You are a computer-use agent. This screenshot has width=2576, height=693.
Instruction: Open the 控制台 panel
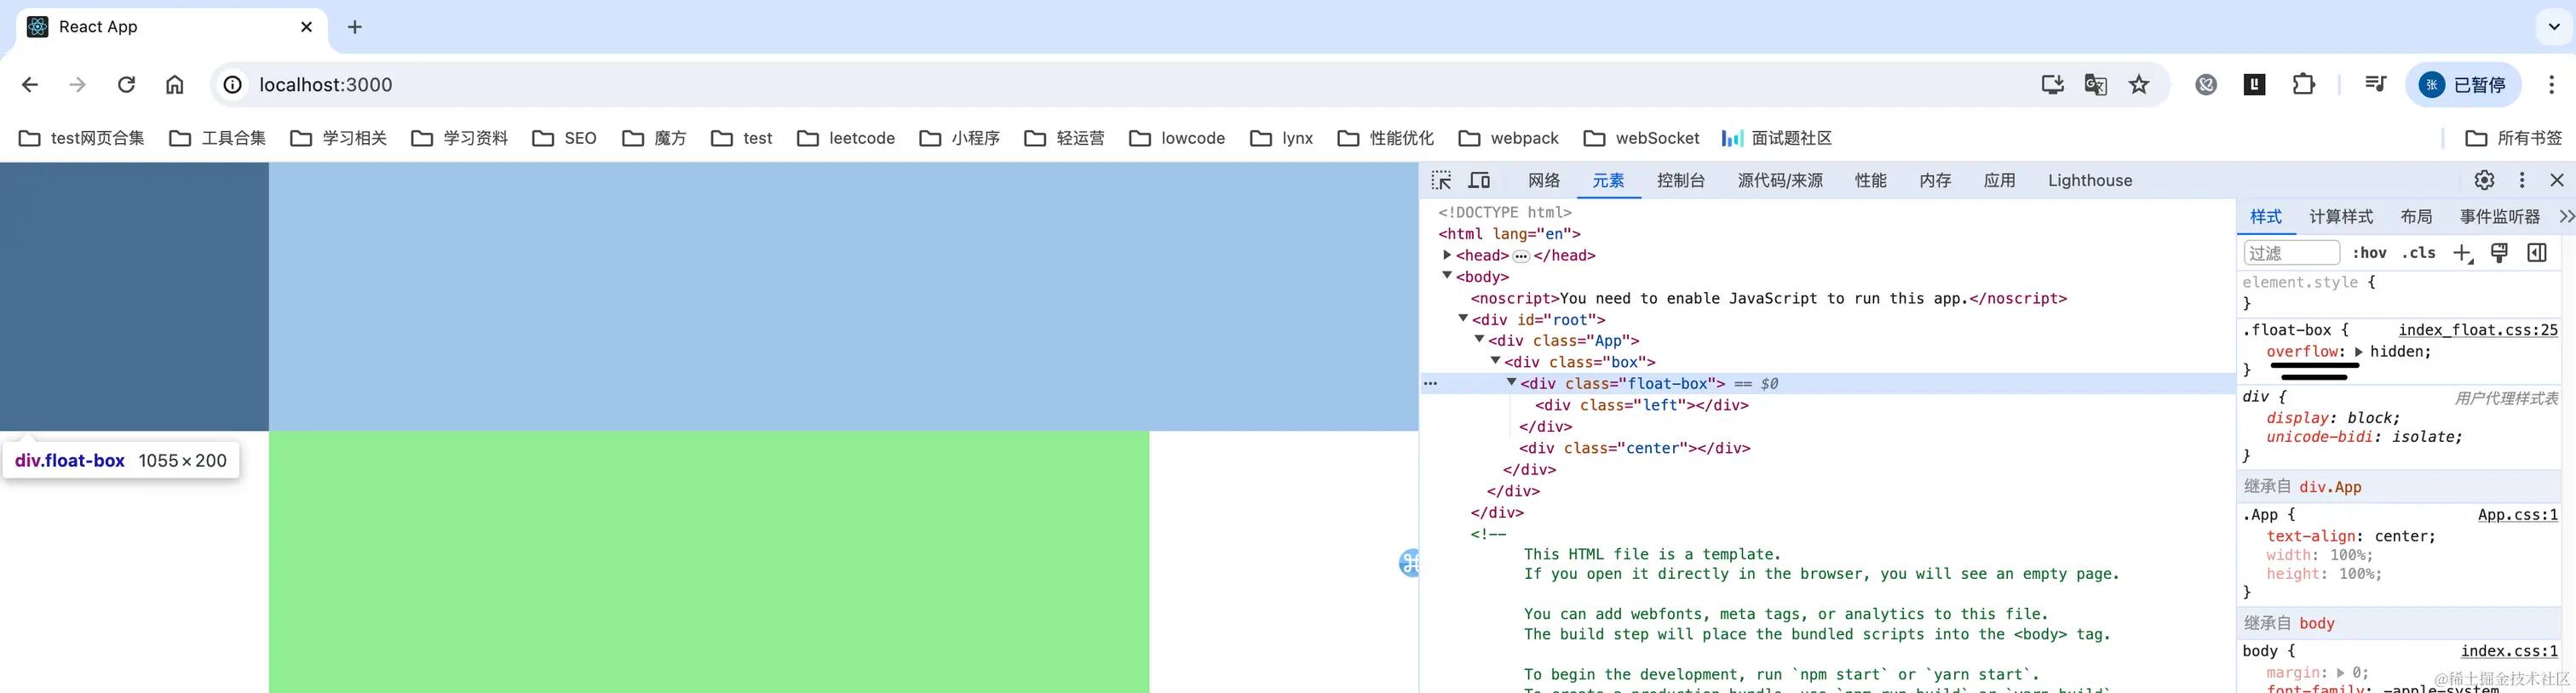(1680, 180)
